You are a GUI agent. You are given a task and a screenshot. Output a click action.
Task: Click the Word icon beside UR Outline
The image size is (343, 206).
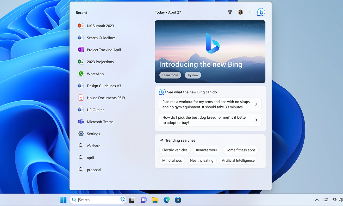81,110
